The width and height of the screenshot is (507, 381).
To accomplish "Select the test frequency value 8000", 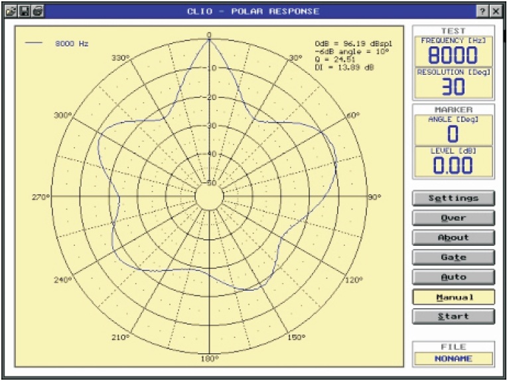I will click(453, 56).
